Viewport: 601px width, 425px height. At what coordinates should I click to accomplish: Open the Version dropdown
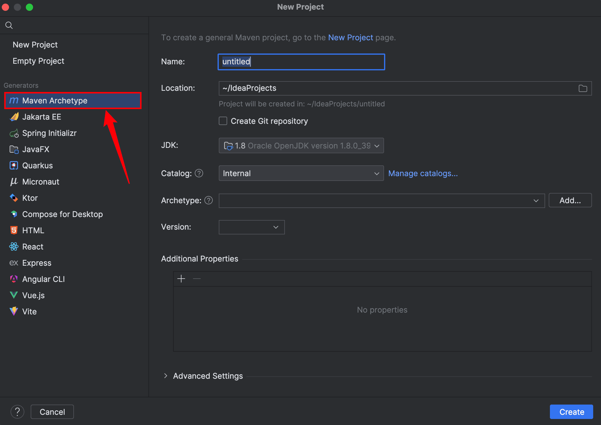[x=252, y=227]
